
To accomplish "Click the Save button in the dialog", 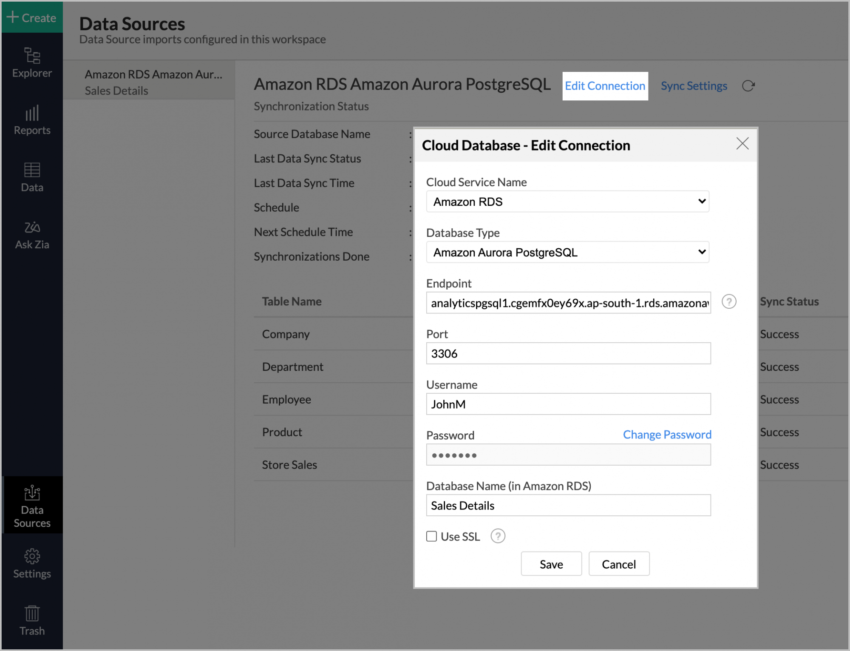I will (x=551, y=564).
